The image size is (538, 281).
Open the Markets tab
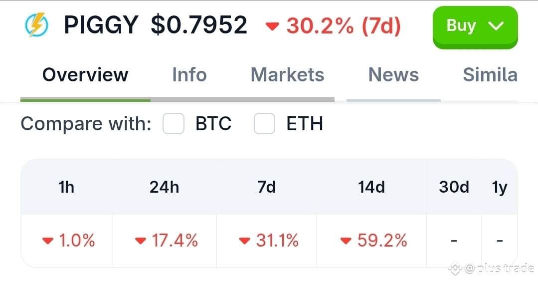[x=288, y=74]
